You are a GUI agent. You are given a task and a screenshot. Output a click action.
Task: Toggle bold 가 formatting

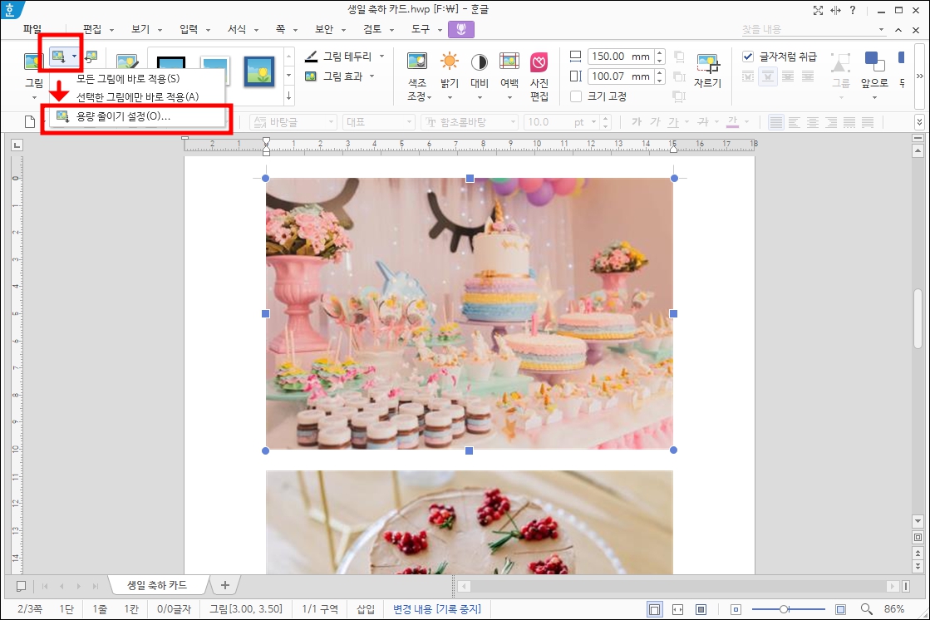(637, 121)
